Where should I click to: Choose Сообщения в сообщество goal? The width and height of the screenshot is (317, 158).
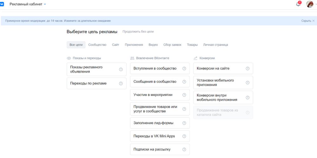(x=160, y=82)
